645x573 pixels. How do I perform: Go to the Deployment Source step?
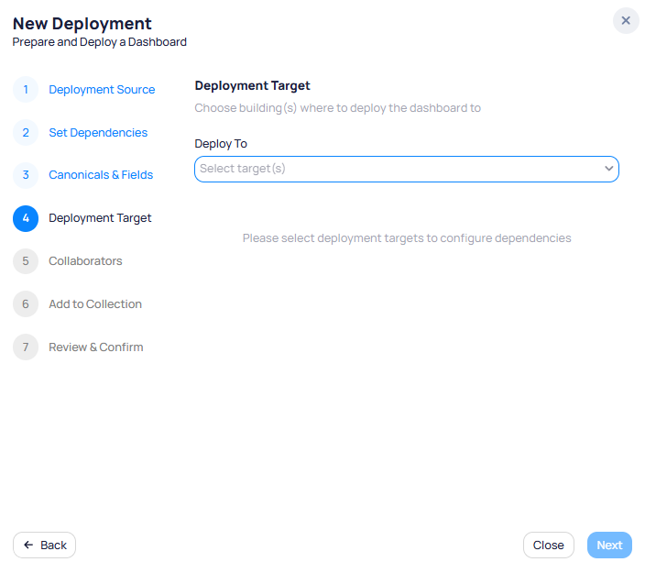click(x=102, y=89)
